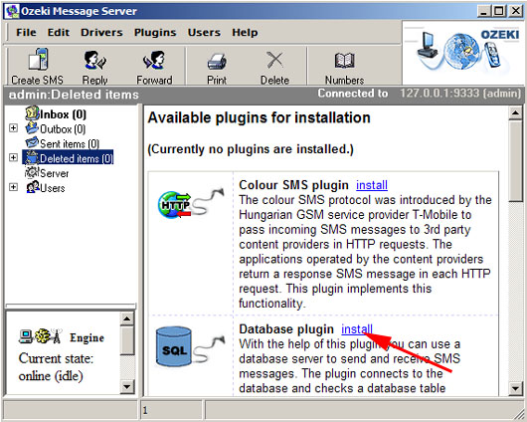Image resolution: width=527 pixels, height=422 pixels.
Task: Open the Numbers address book icon
Action: [x=344, y=61]
